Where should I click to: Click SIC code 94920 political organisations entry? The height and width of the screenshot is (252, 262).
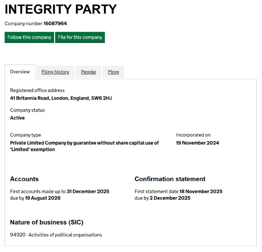point(56,235)
